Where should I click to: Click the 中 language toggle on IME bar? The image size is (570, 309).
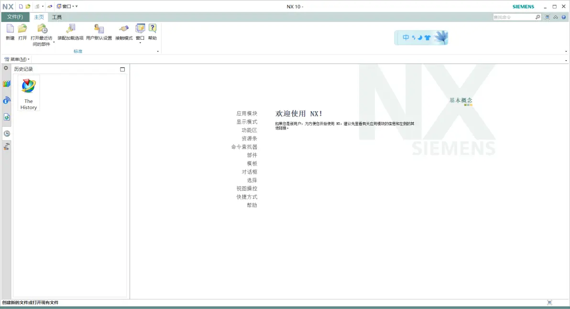point(406,37)
